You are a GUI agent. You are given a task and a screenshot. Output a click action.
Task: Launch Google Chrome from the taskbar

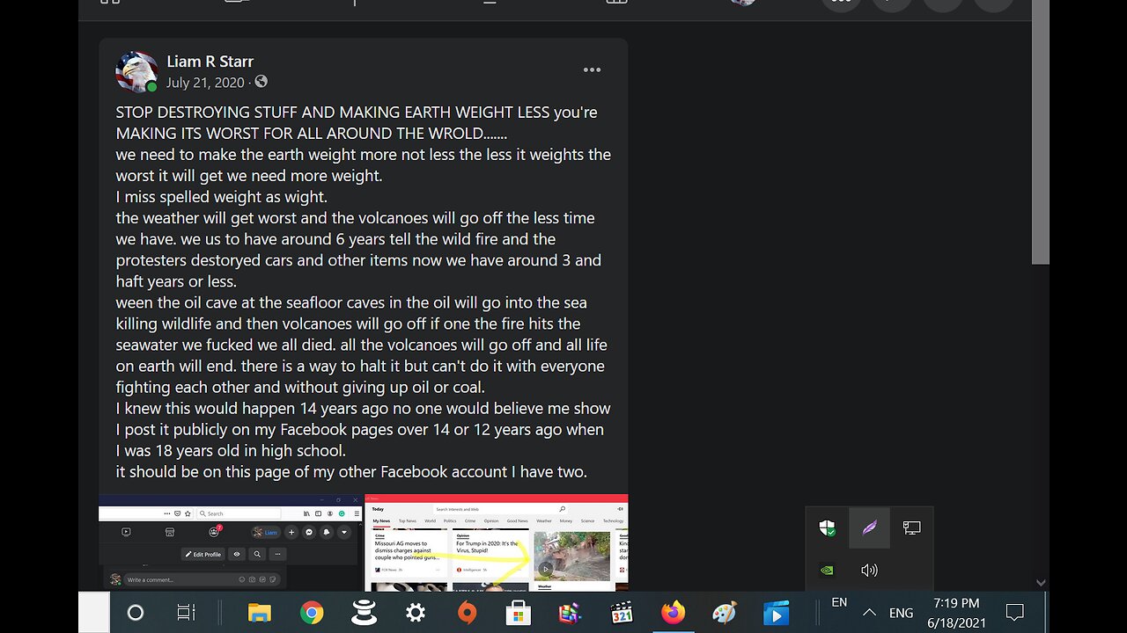pyautogui.click(x=312, y=613)
